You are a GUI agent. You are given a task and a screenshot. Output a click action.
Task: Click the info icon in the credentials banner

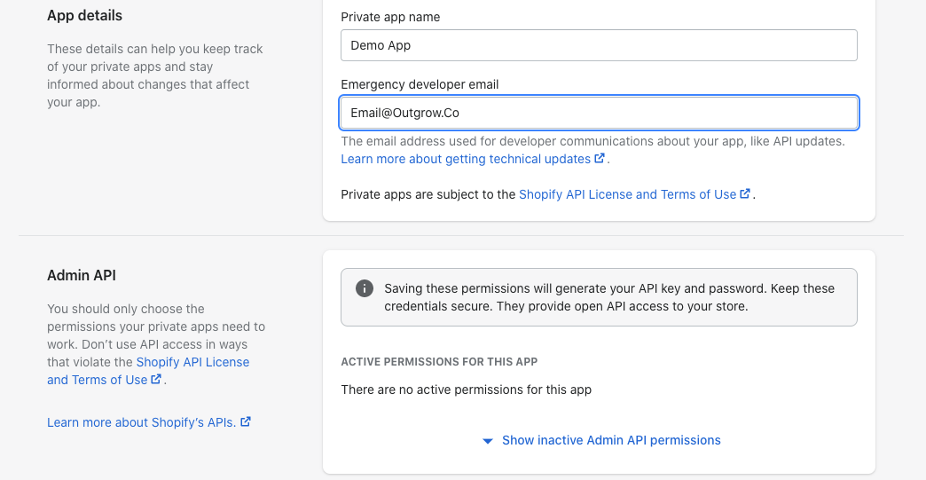pyautogui.click(x=364, y=288)
